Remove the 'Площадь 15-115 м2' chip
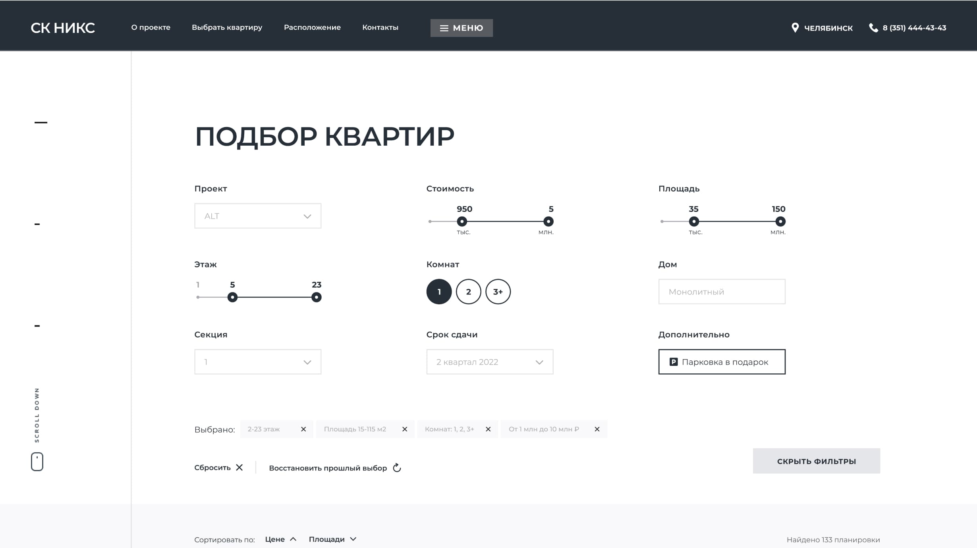977x548 pixels. (x=405, y=429)
